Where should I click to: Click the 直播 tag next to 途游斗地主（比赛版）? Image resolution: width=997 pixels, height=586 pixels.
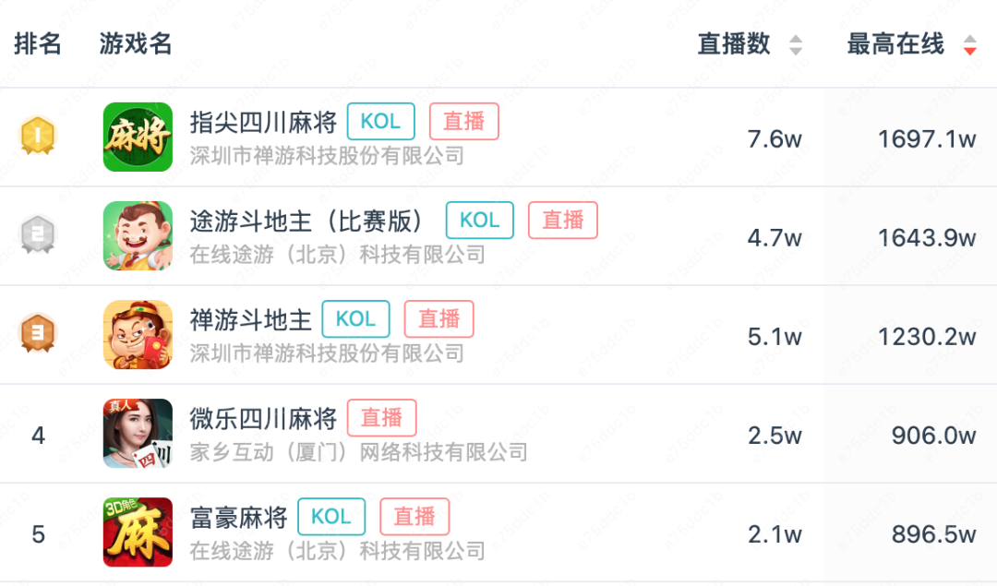563,220
